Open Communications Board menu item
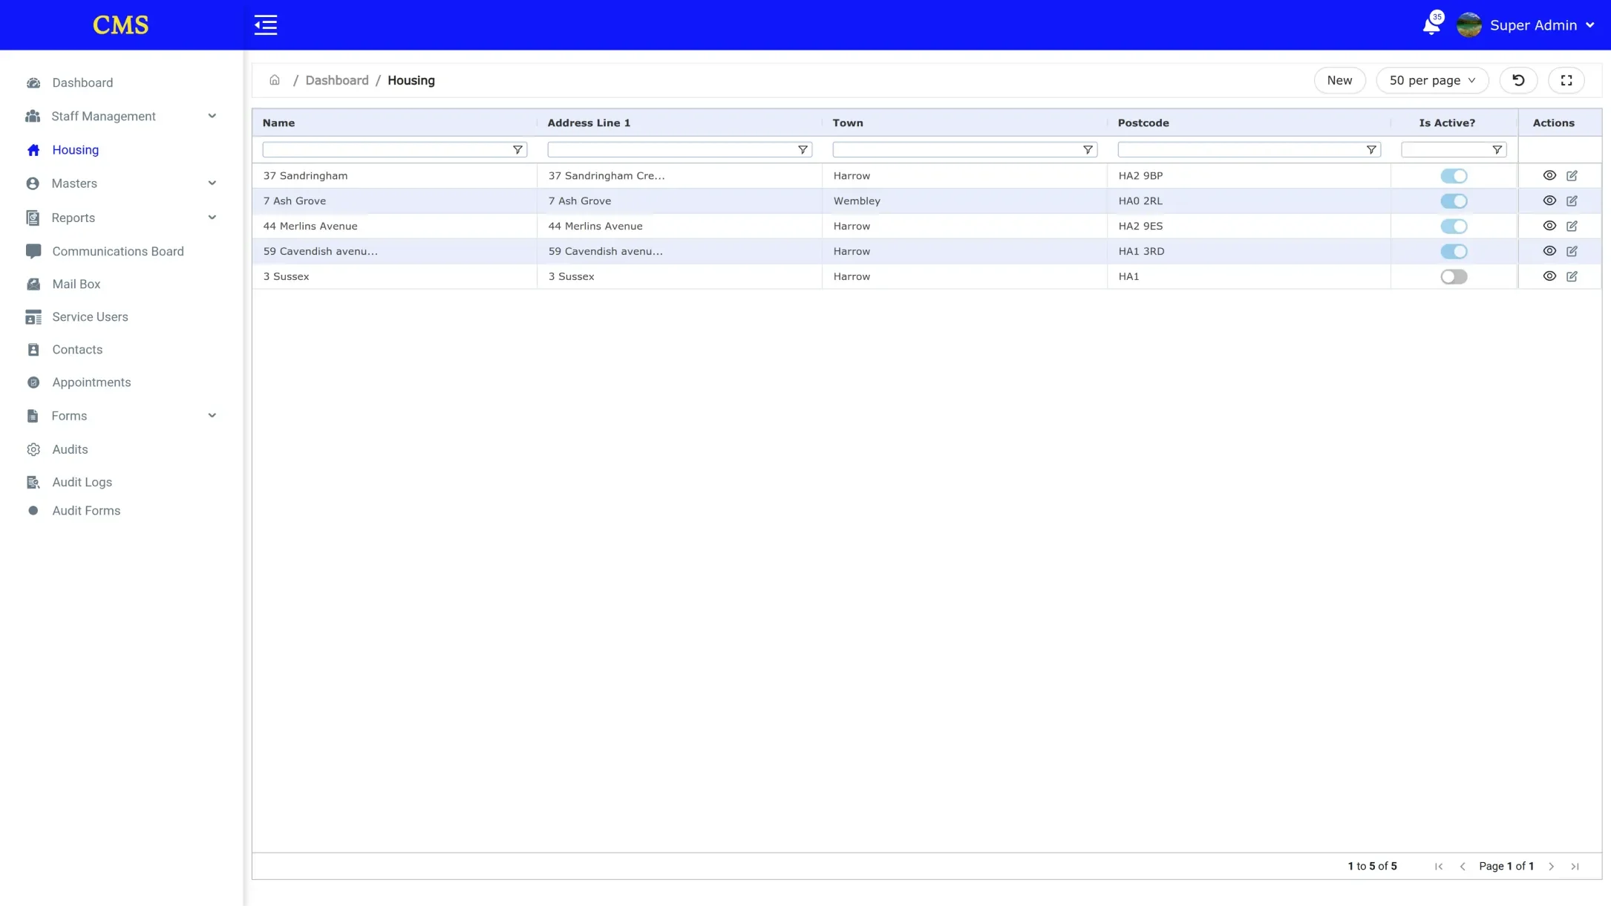This screenshot has height=906, width=1611. coord(117,251)
